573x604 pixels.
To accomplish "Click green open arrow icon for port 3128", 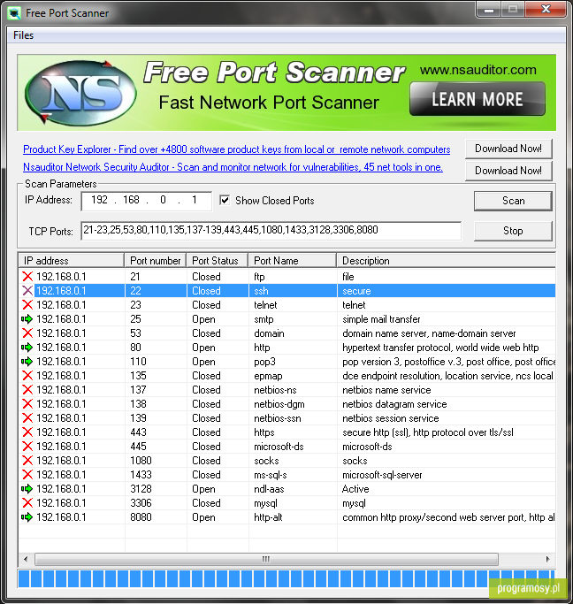I will pos(27,489).
